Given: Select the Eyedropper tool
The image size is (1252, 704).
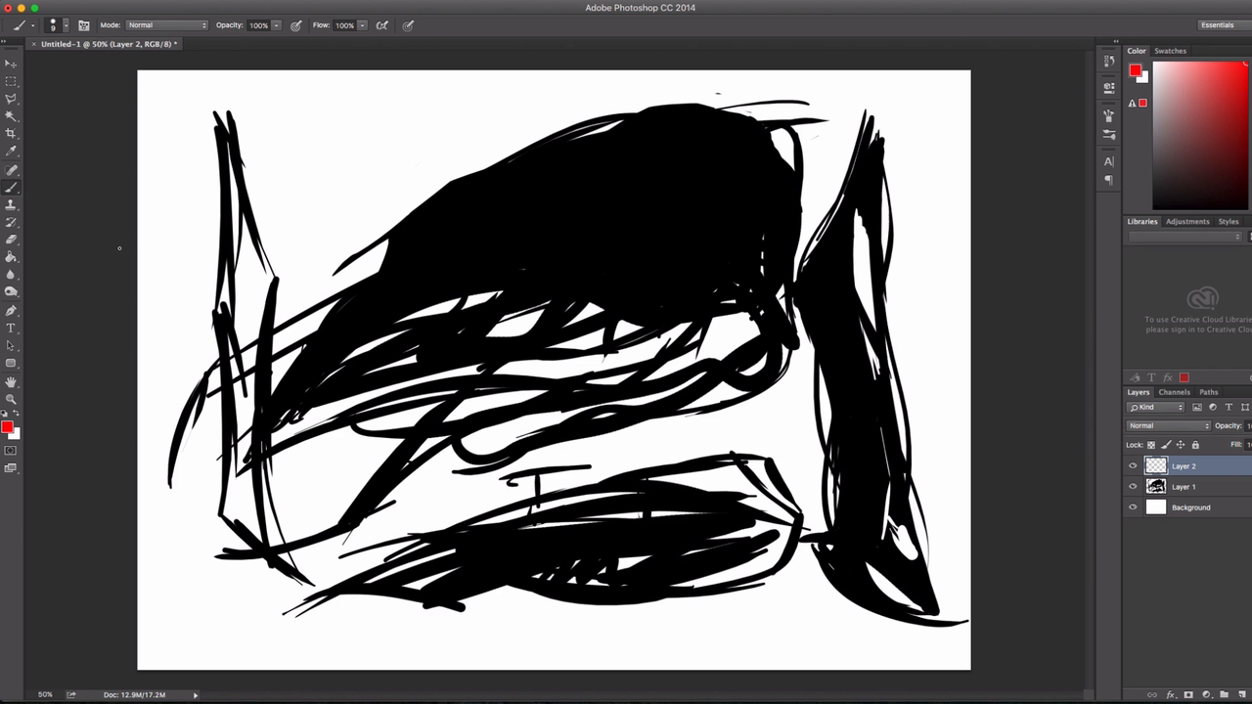Looking at the screenshot, I should point(11,152).
